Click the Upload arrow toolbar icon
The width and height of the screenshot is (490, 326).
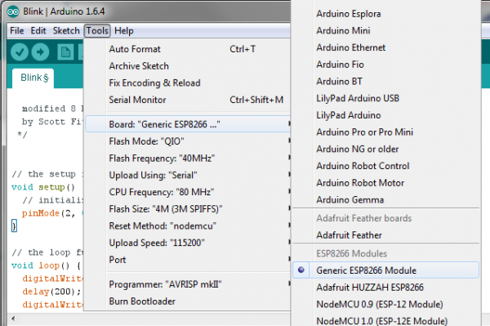point(40,51)
